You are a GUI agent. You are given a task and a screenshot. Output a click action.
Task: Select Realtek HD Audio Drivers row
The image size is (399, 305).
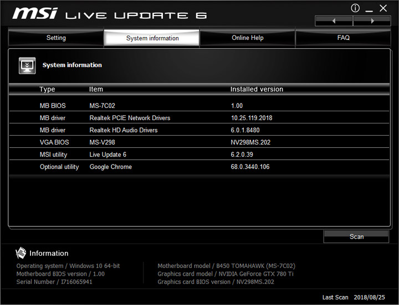click(199, 130)
